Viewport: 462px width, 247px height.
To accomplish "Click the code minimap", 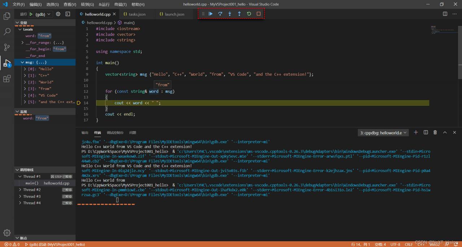I will point(444,30).
